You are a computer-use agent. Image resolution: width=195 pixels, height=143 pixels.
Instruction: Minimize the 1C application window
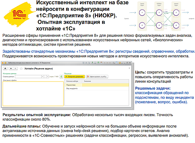(124, 63)
